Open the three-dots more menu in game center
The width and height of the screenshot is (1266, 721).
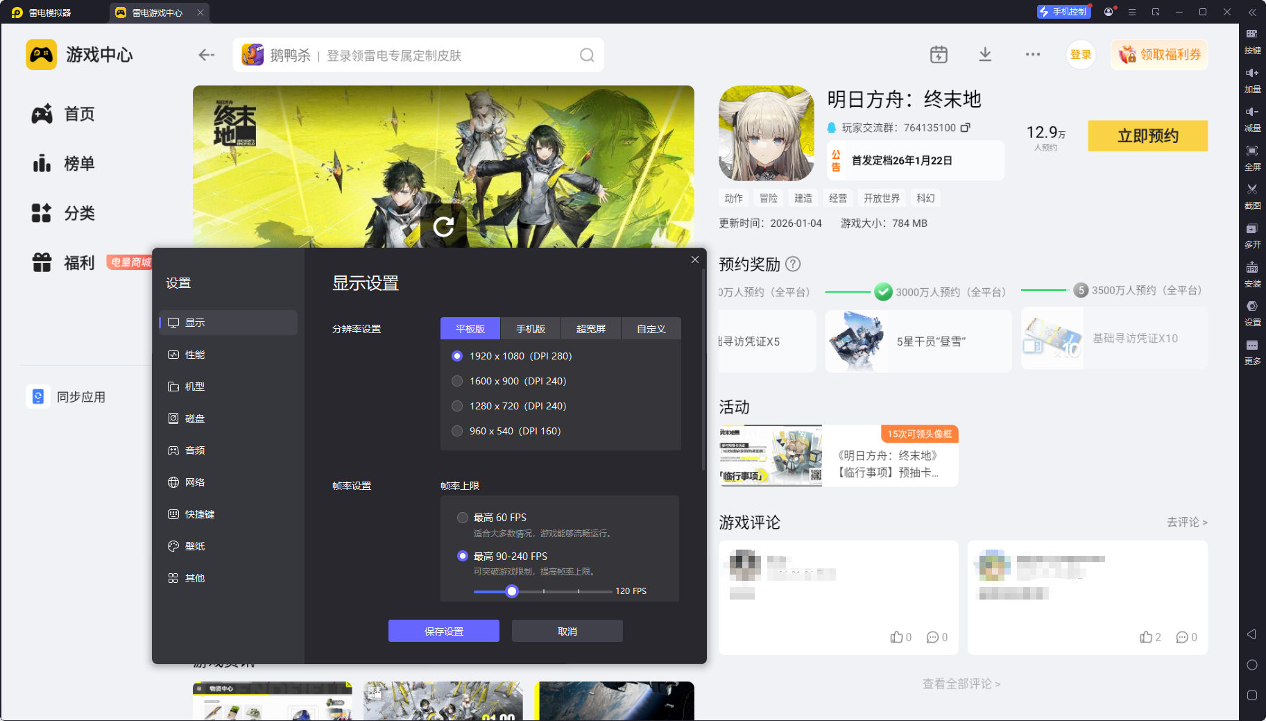click(x=1033, y=55)
